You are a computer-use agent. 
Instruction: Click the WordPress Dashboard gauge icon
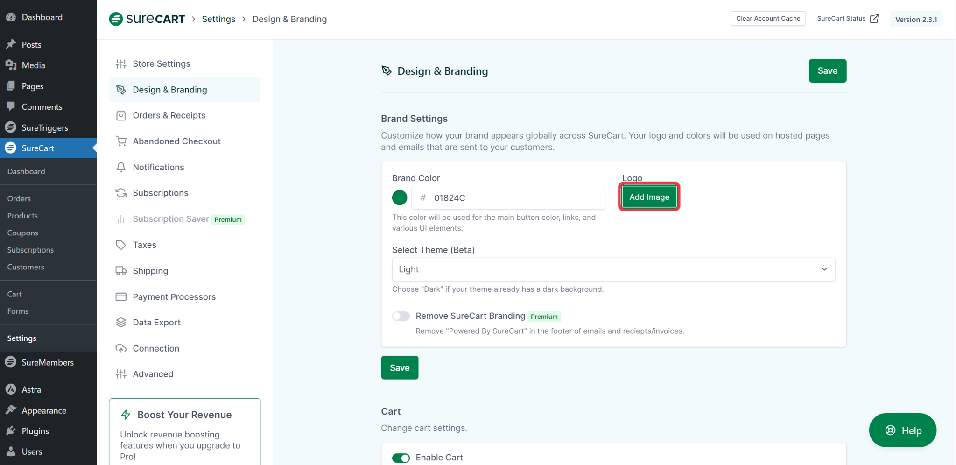click(11, 17)
